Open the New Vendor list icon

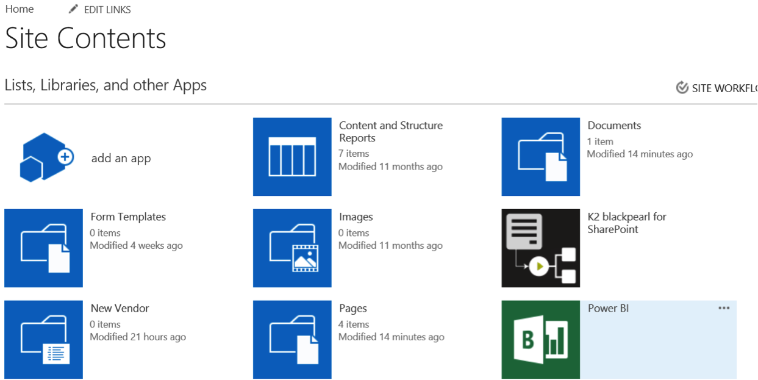43,340
